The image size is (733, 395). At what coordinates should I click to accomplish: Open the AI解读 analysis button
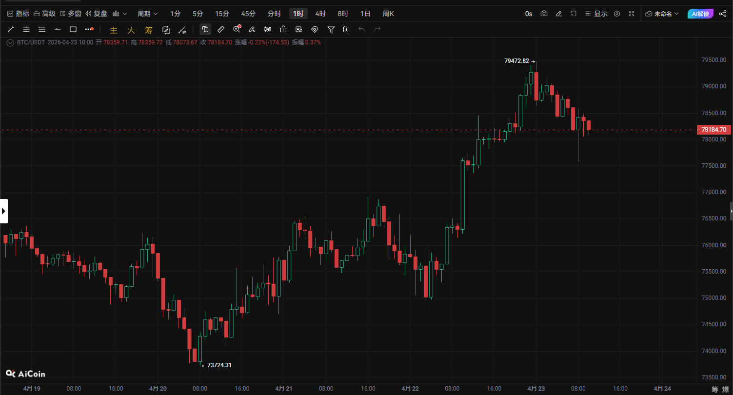tap(701, 14)
